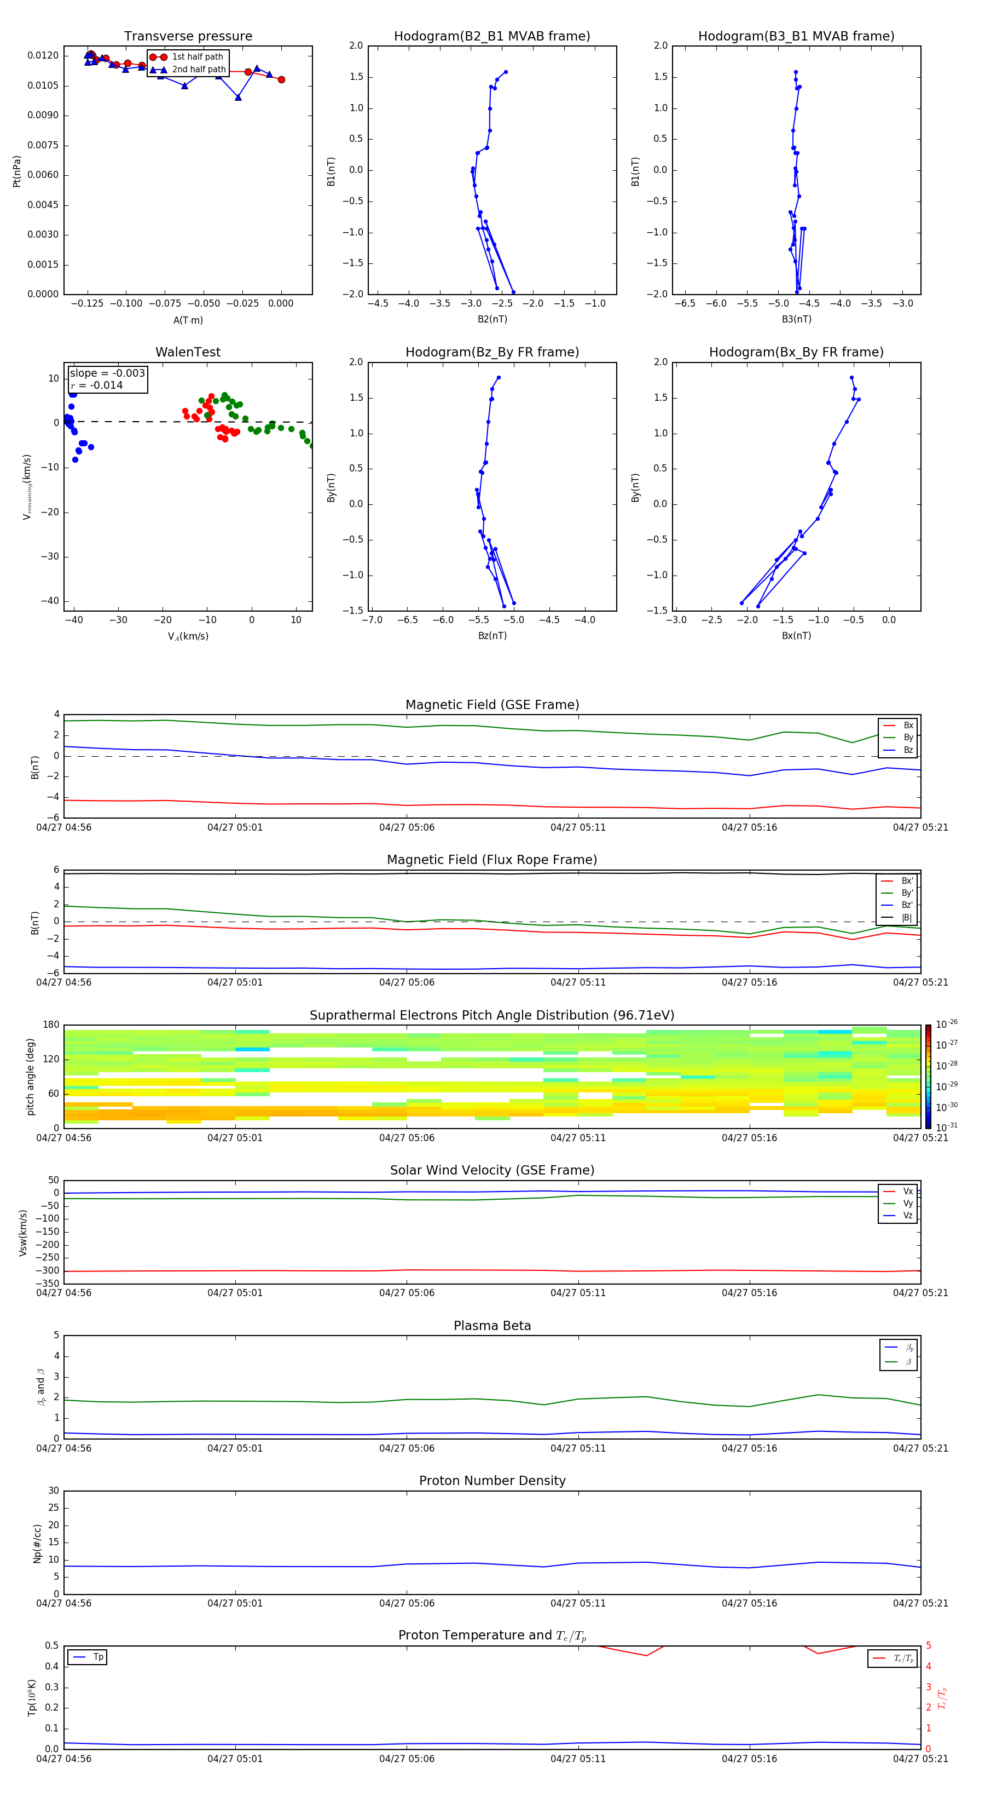Select the "Hodogram(Bx_By FR frame)" title
Image resolution: width=985 pixels, height=1807 pixels.
[x=796, y=352]
